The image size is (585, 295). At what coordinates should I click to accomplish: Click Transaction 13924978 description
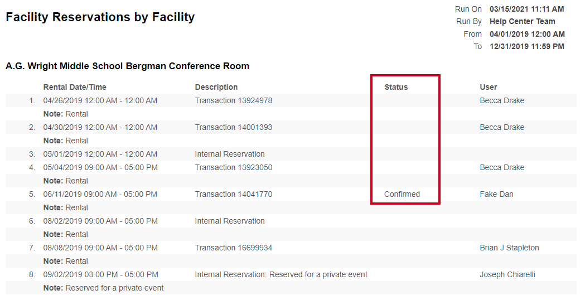point(234,100)
